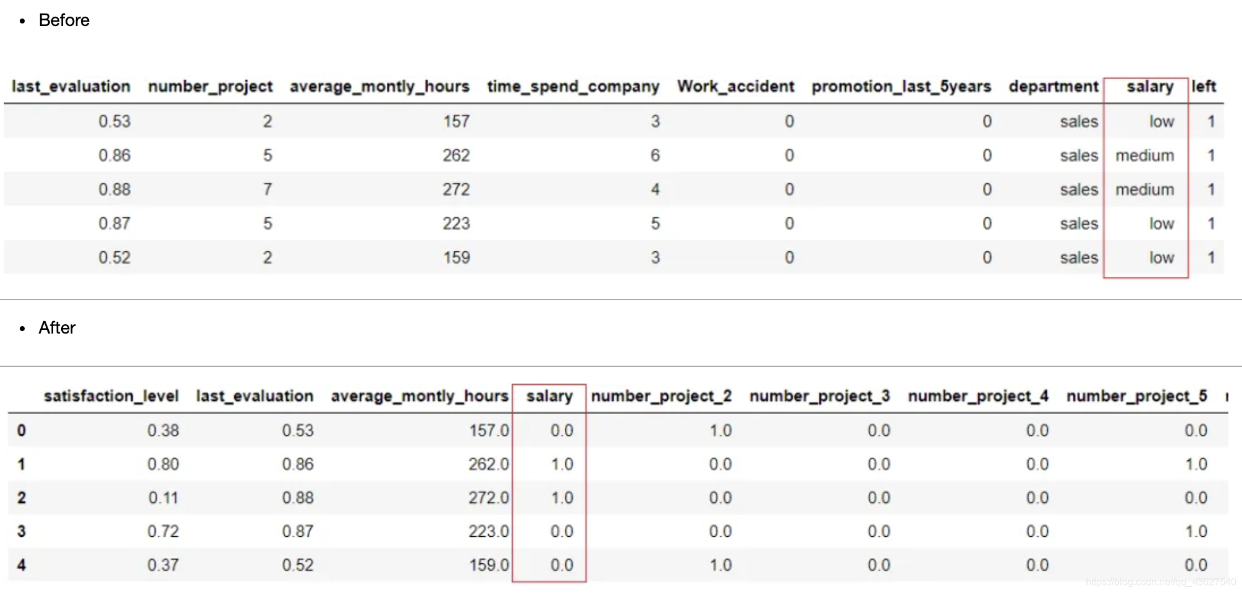Click the number_project_2 column header
This screenshot has height=593, width=1242.
pos(661,396)
